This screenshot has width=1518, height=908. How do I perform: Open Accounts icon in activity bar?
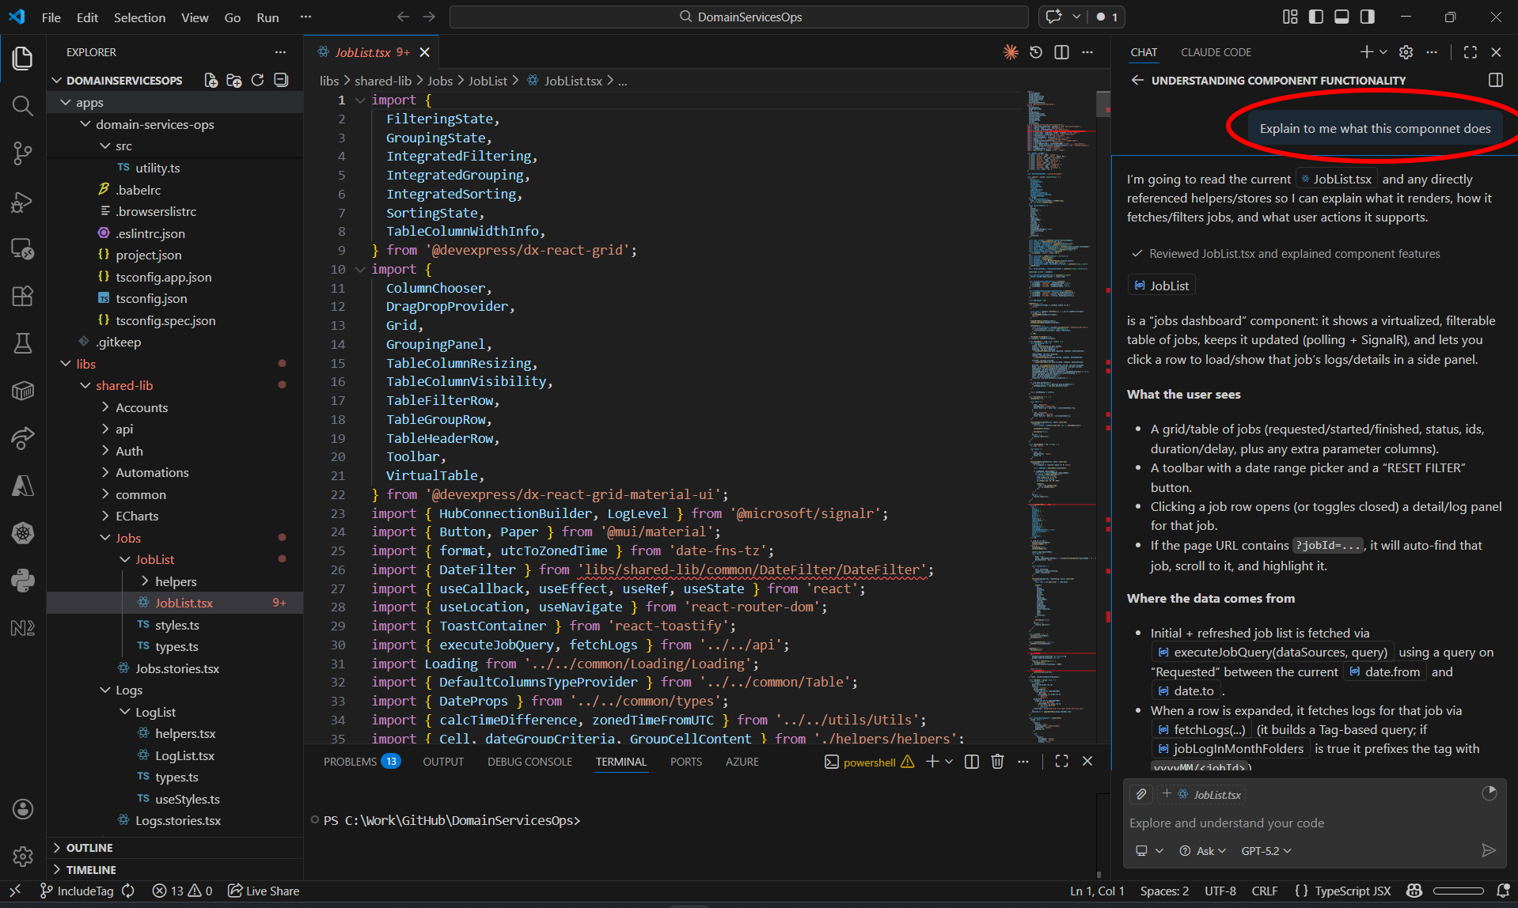click(x=23, y=808)
